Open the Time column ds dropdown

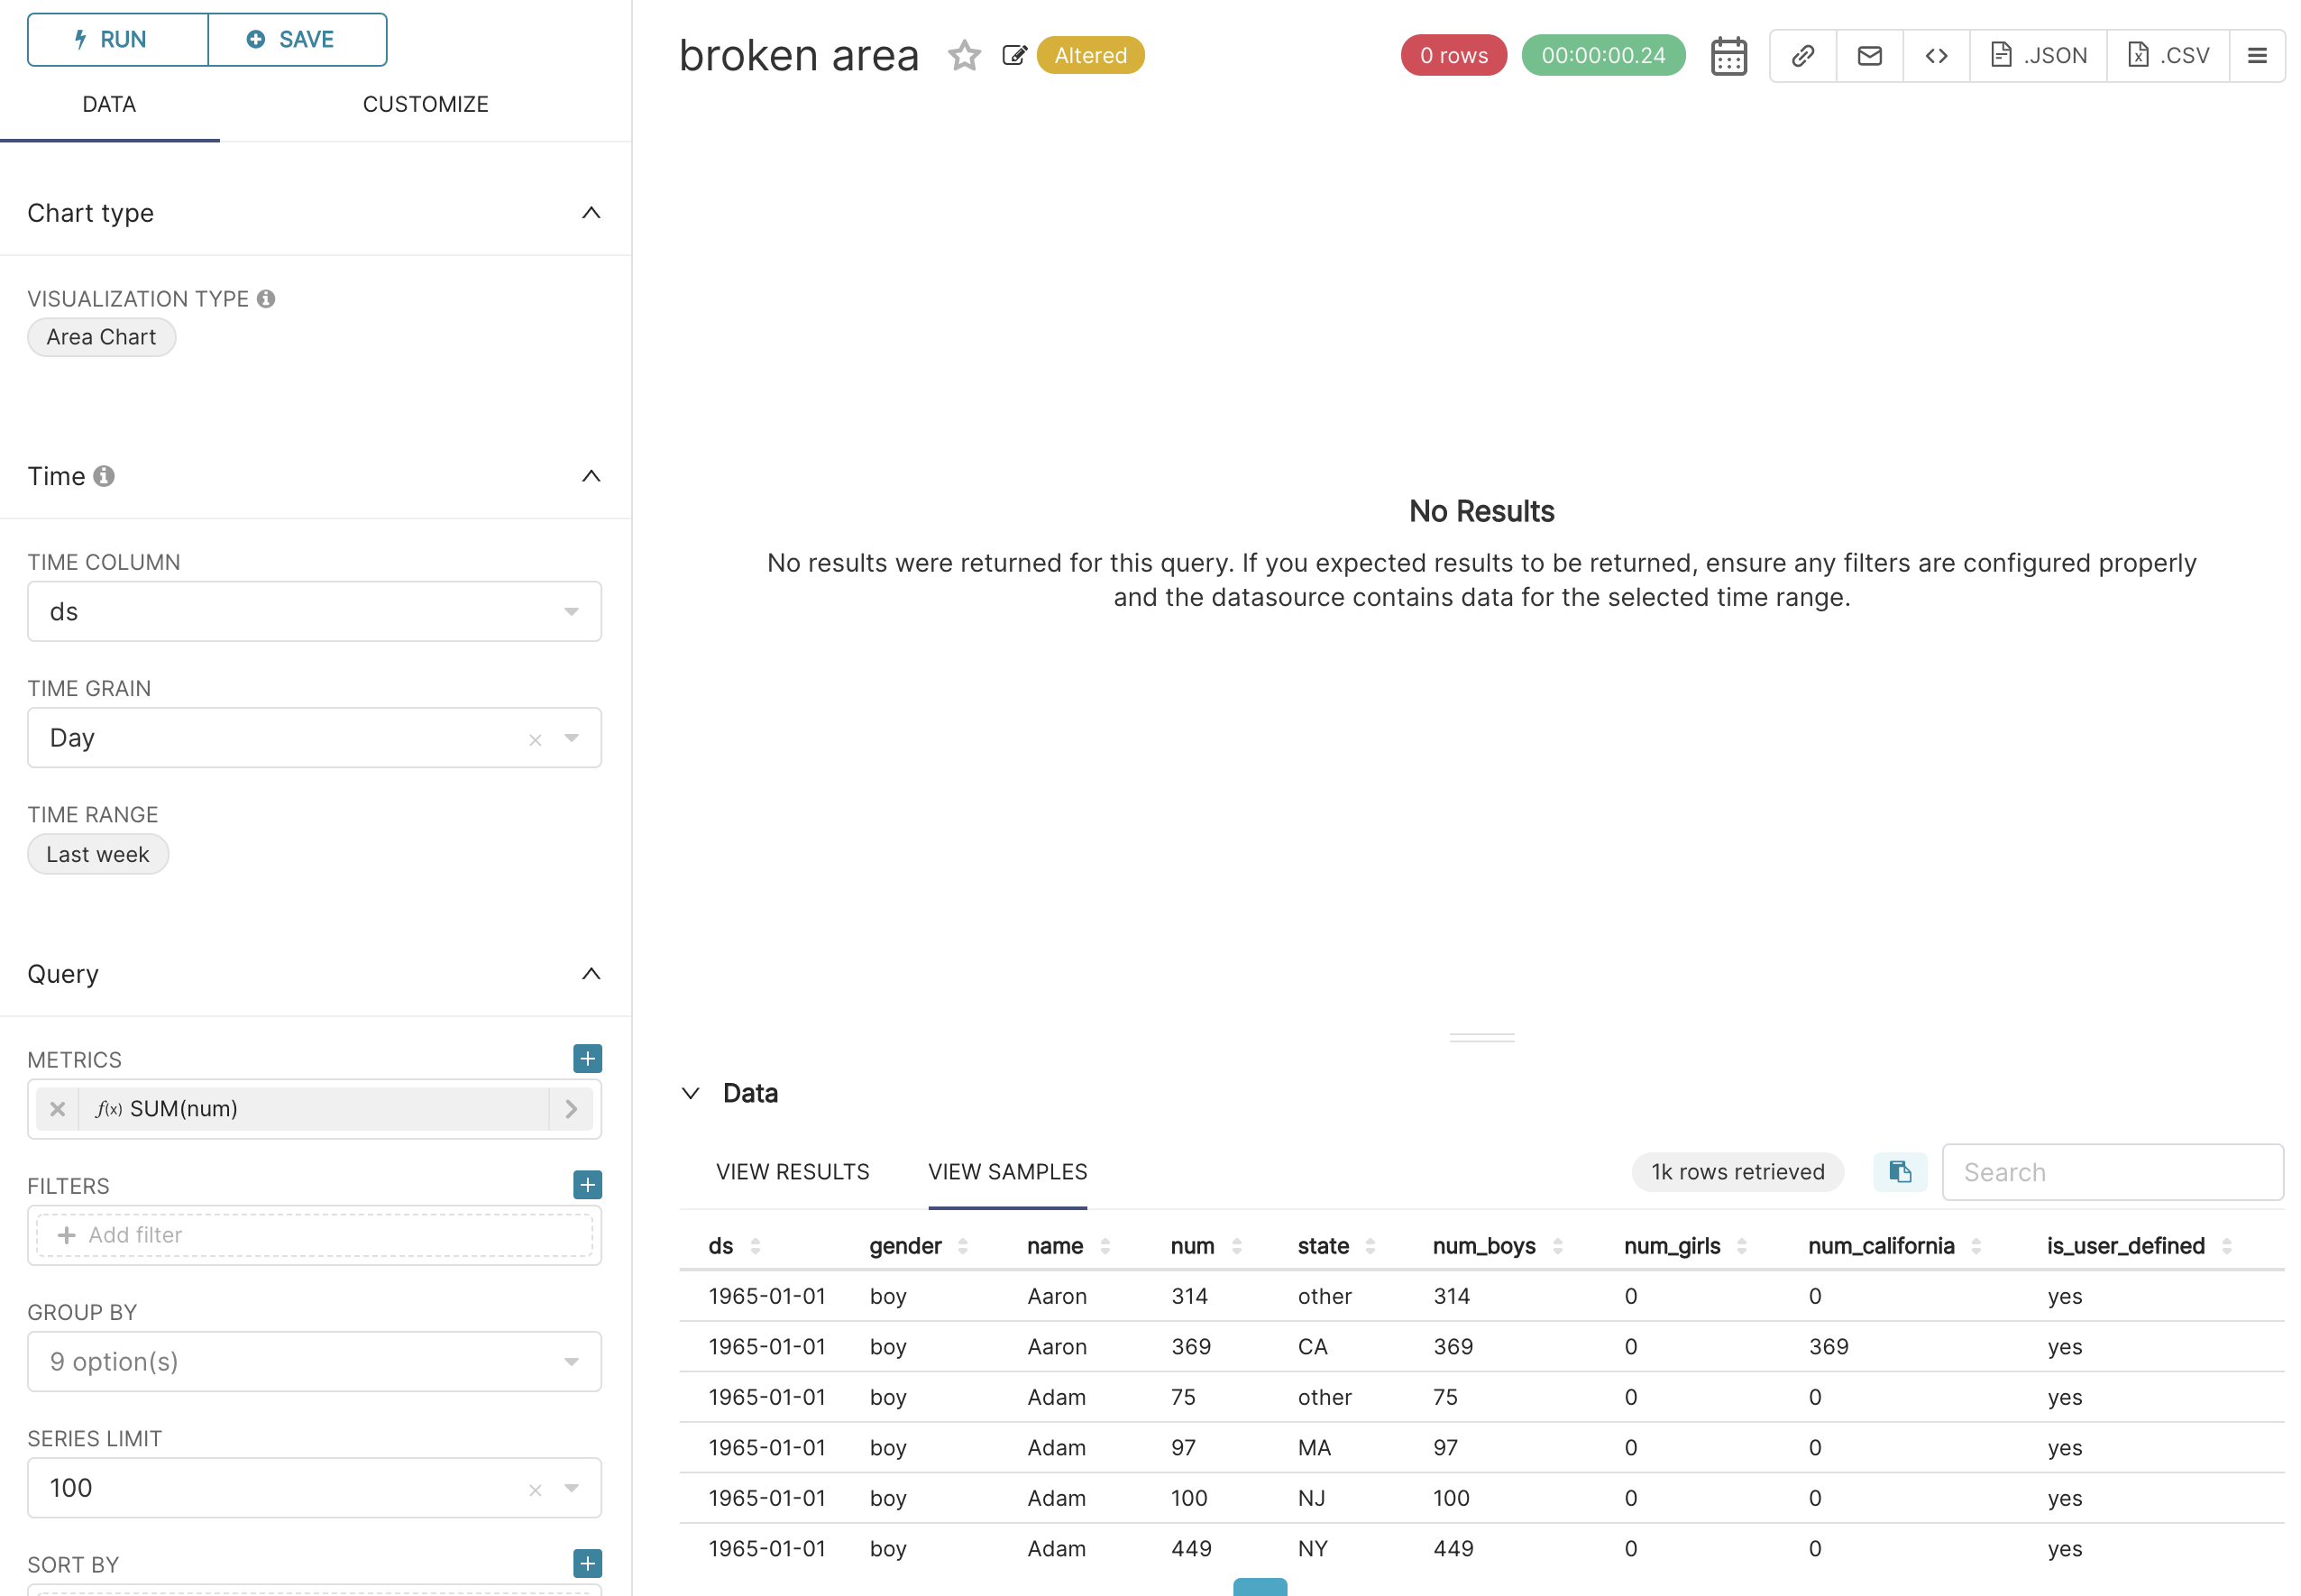click(314, 611)
